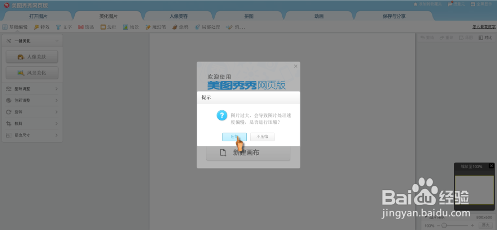Close the 缩放至103% navigator panel

click(492, 166)
